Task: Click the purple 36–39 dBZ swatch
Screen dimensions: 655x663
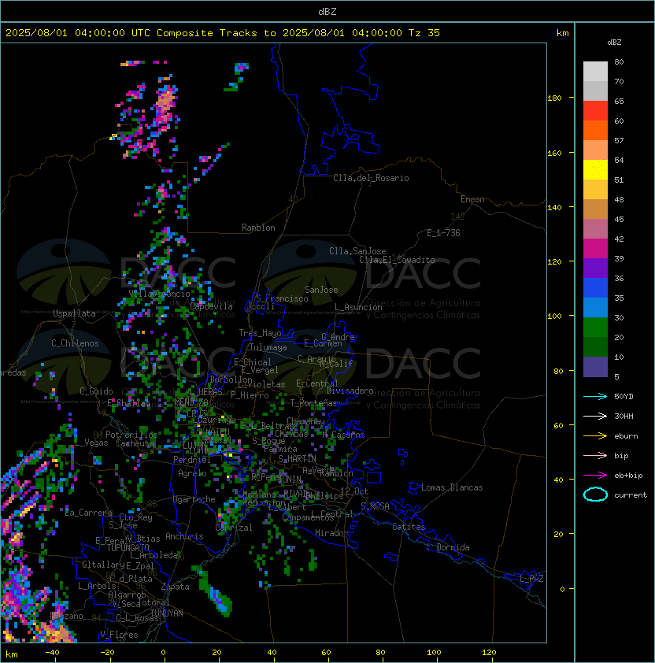Action: pos(595,268)
